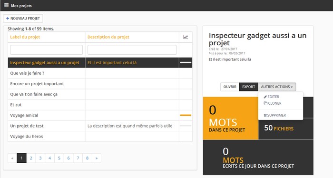Click the orange sparkline in Voyage amical row
Image resolution: width=333 pixels, height=178 pixels.
[x=186, y=115]
